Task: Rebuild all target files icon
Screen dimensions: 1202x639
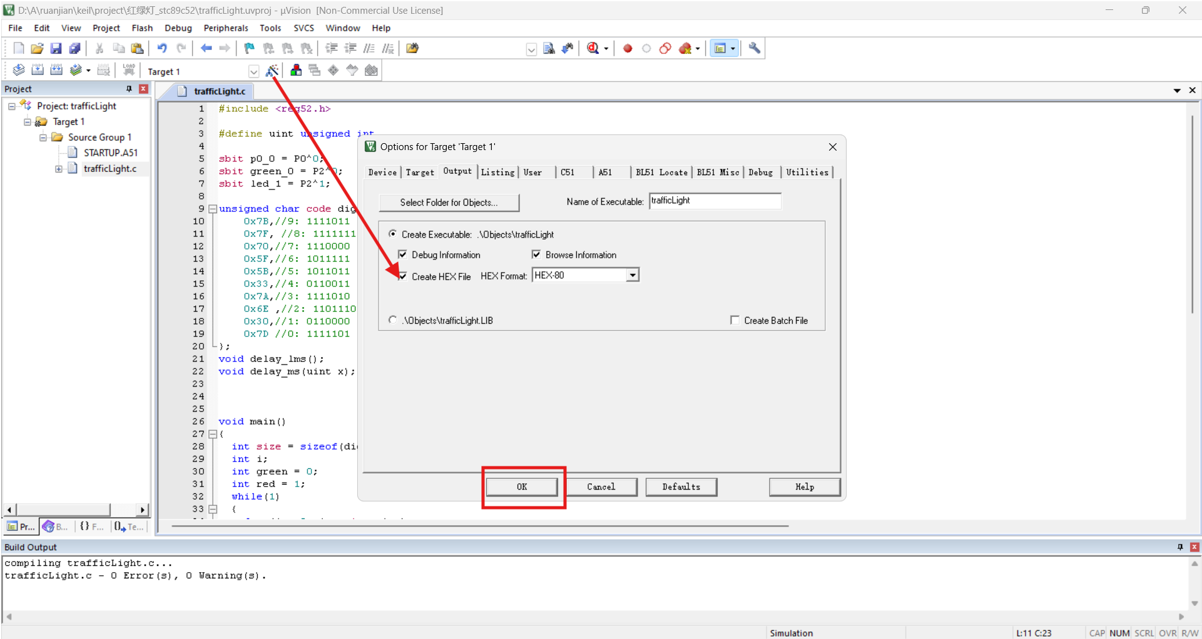Action: pos(56,70)
